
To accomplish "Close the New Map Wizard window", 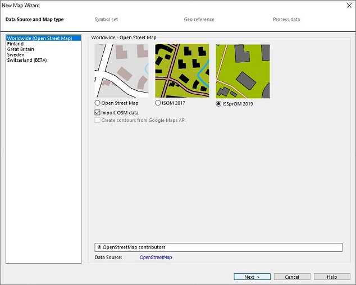I will [x=349, y=6].
